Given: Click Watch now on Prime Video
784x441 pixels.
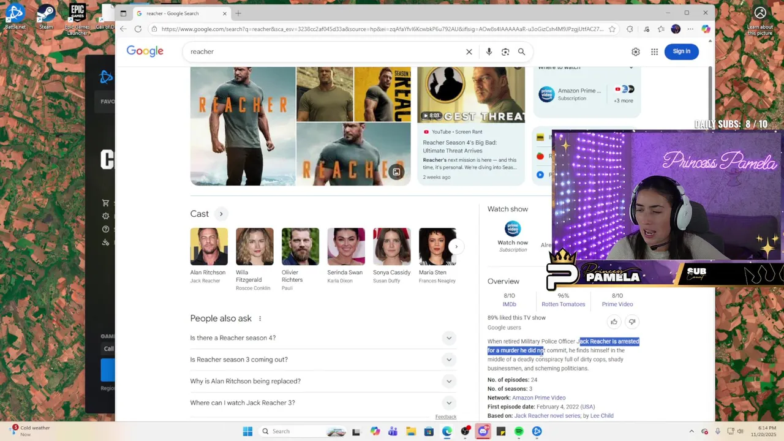Looking at the screenshot, I should tap(513, 236).
